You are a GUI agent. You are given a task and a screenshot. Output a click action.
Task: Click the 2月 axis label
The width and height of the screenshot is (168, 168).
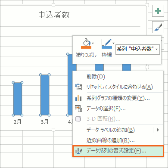(x=18, y=122)
